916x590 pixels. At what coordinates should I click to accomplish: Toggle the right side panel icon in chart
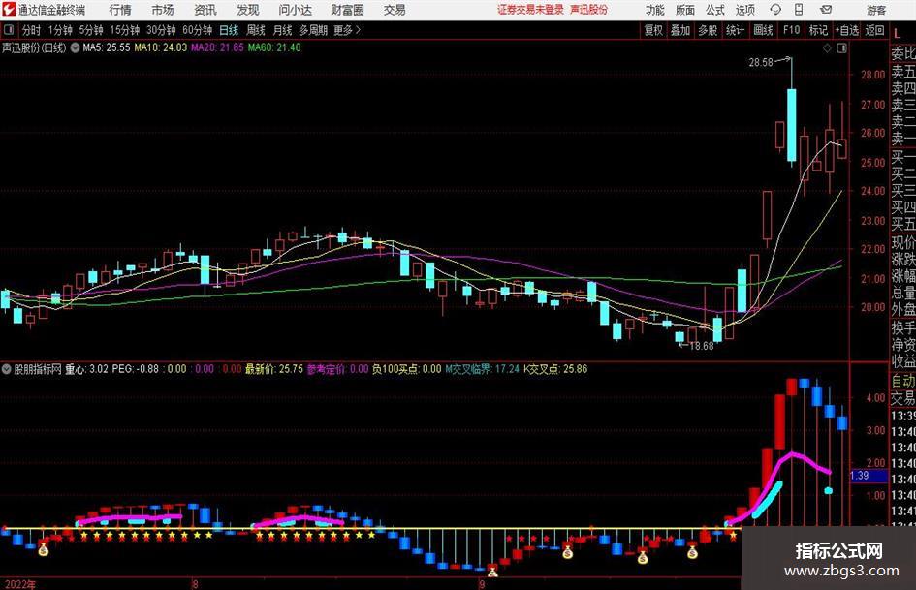point(841,48)
